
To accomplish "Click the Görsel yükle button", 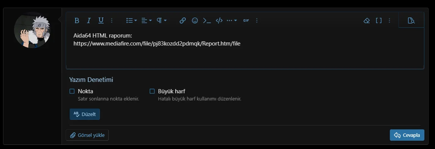I will pyautogui.click(x=87, y=135).
